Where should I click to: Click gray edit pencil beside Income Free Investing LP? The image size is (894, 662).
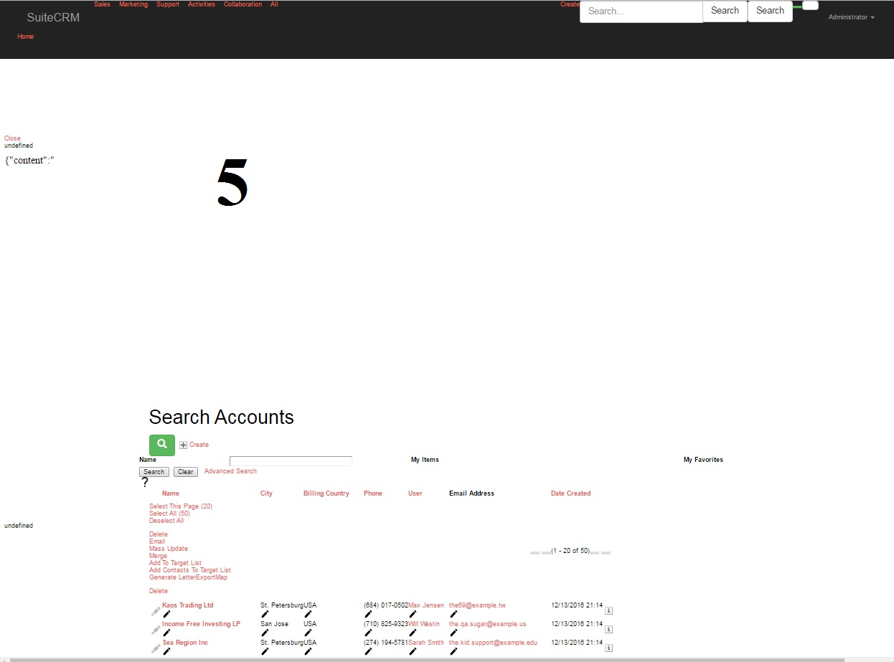click(x=156, y=630)
